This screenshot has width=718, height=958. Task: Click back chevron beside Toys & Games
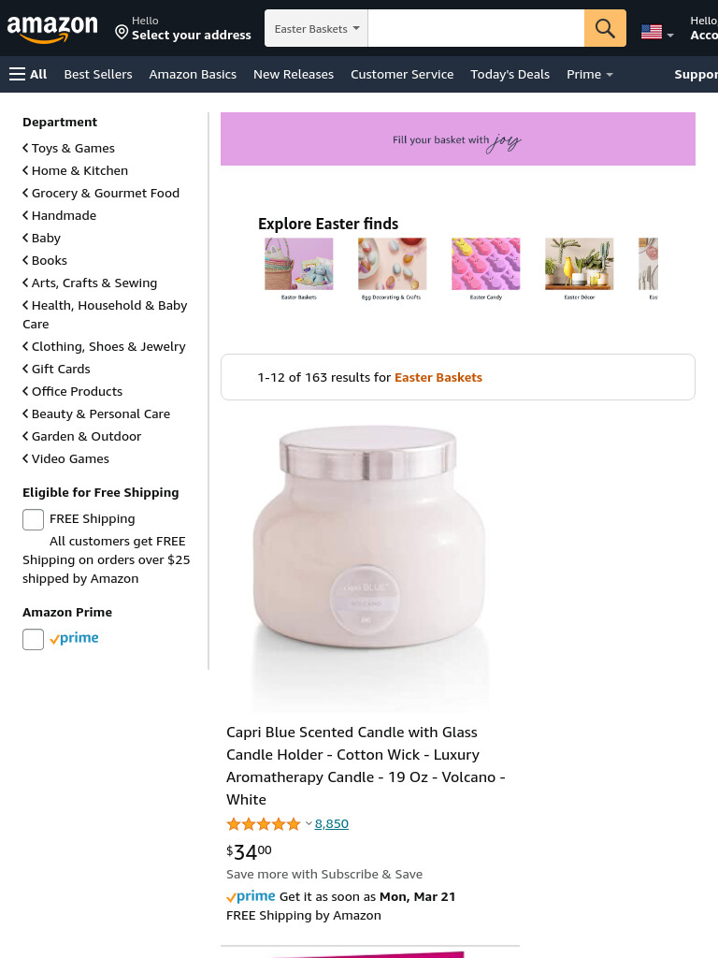pyautogui.click(x=25, y=148)
